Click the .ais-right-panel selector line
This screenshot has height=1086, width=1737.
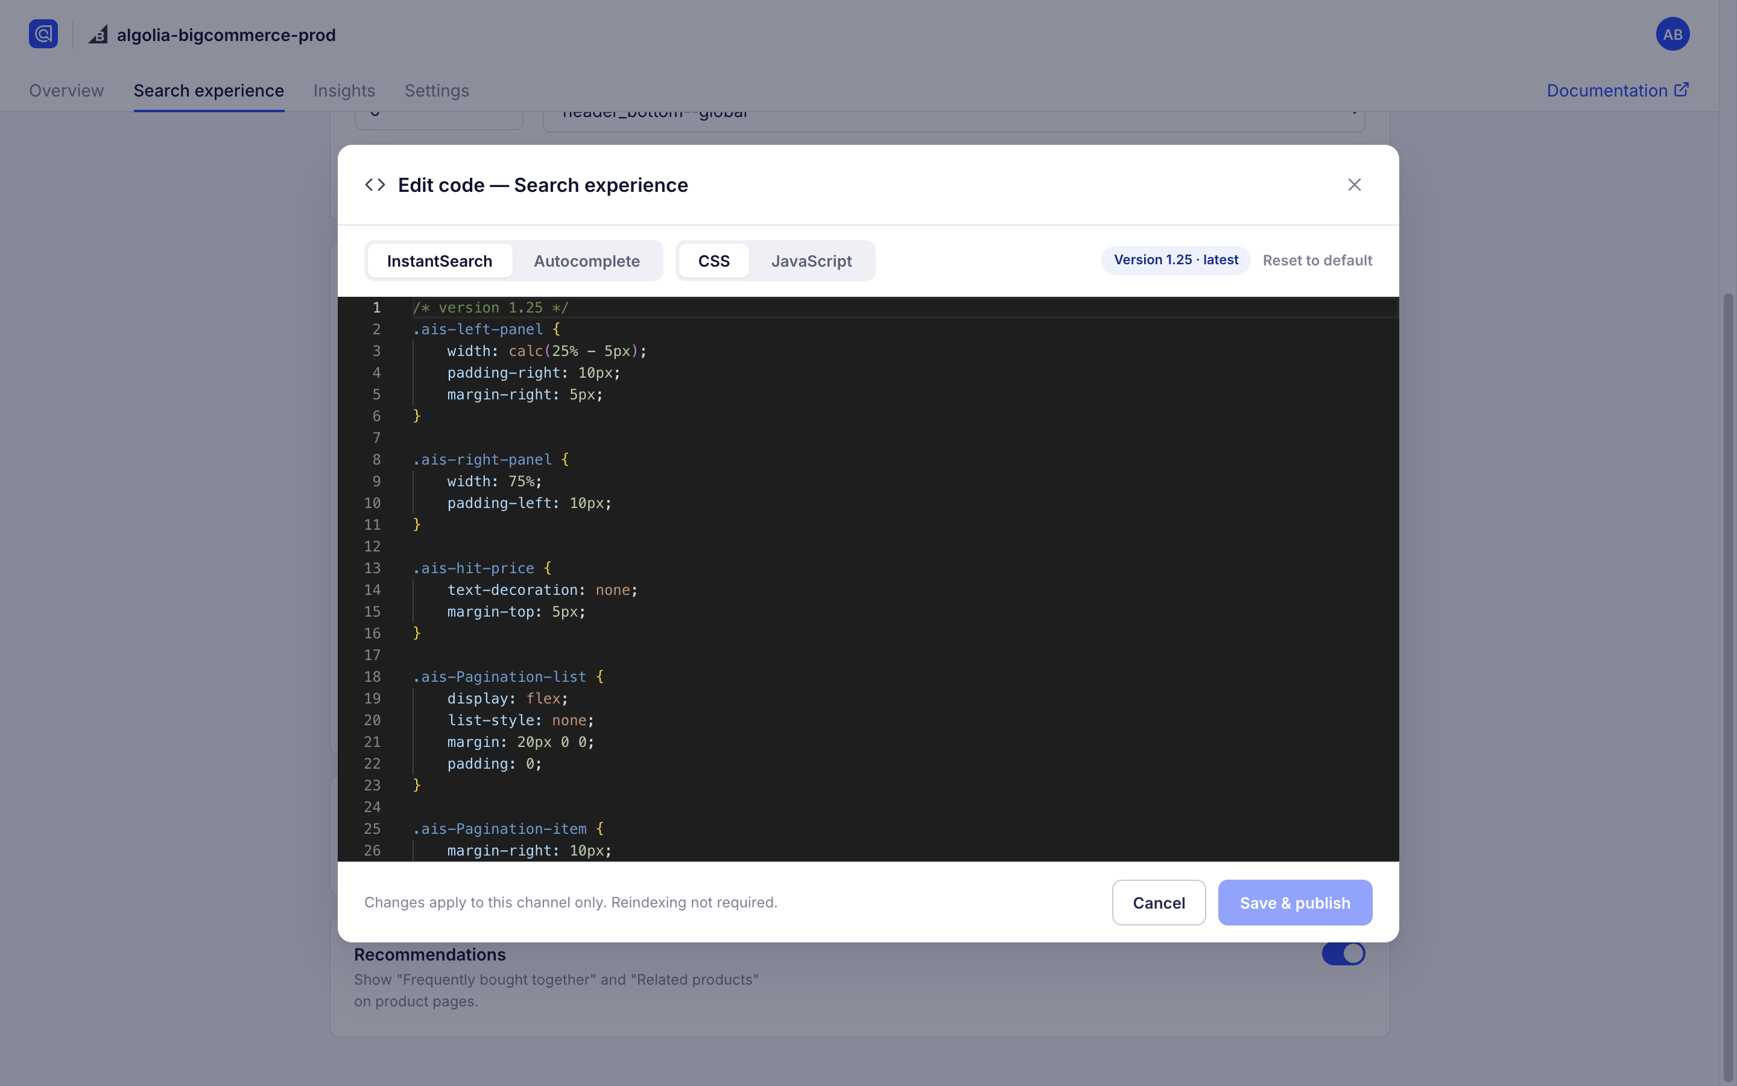tap(490, 460)
